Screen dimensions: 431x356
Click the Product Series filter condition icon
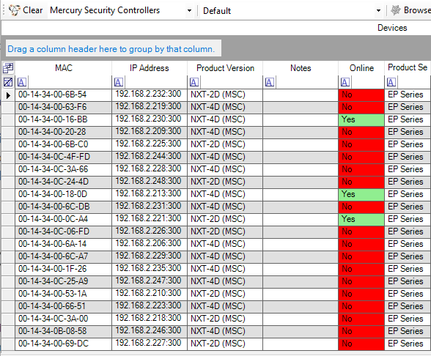[391, 82]
